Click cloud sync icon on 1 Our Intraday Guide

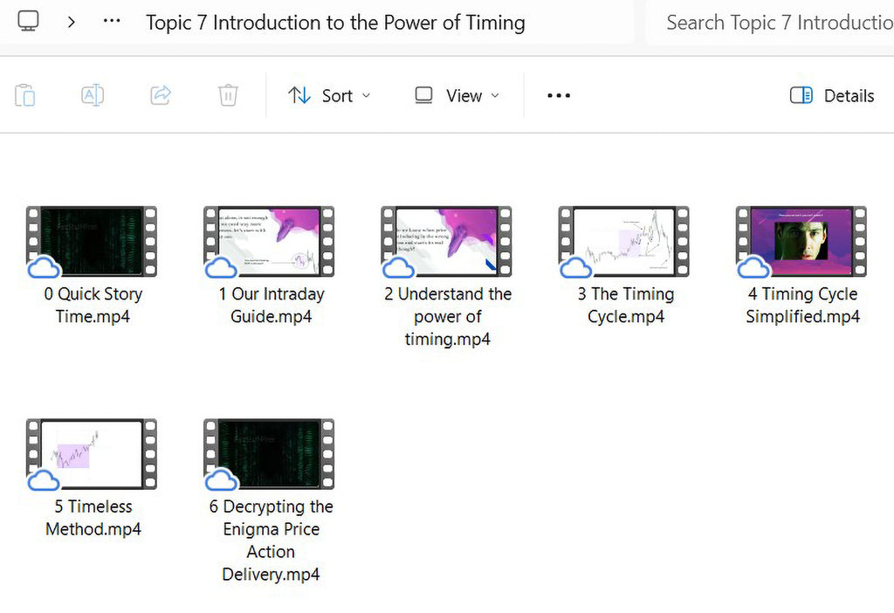pos(221,267)
